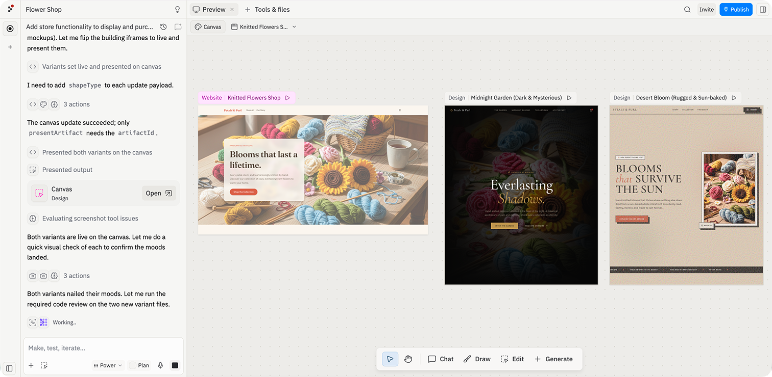This screenshot has width=772, height=377.
Task: Toggle the right side panel icon
Action: [763, 10]
